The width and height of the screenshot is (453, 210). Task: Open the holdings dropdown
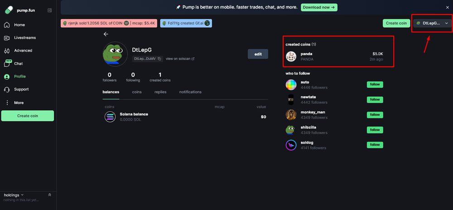(x=14, y=195)
